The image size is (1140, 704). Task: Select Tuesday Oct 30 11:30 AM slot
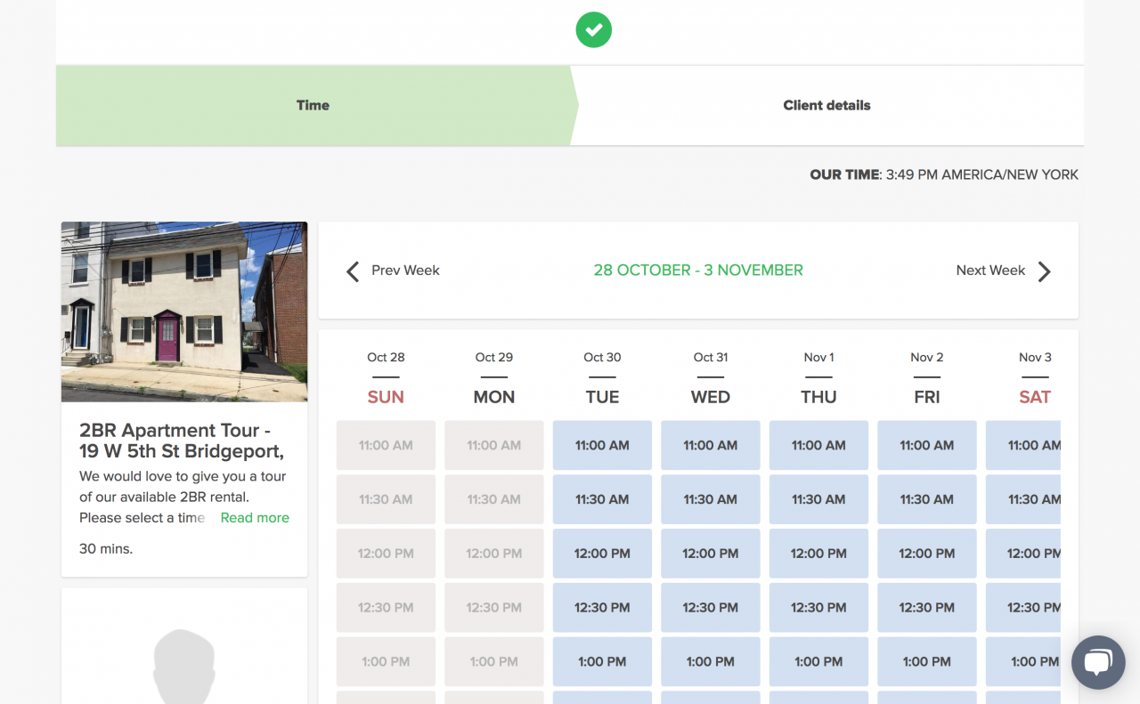coord(602,499)
